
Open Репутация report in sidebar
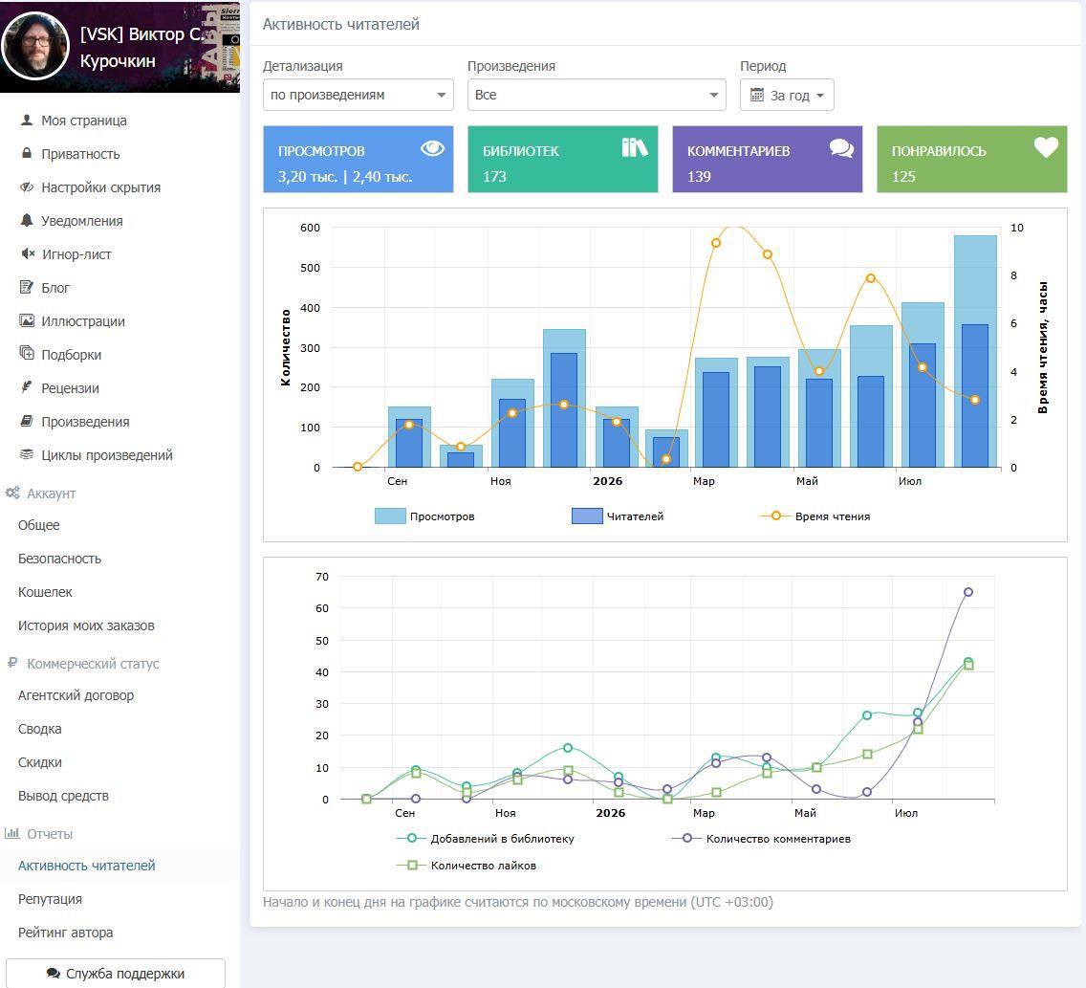pos(50,899)
